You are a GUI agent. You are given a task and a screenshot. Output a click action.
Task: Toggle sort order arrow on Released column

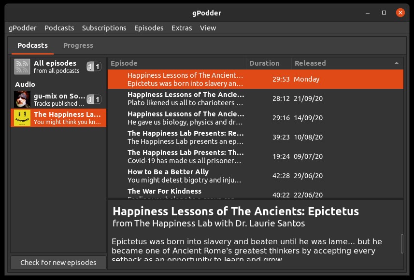(397, 63)
